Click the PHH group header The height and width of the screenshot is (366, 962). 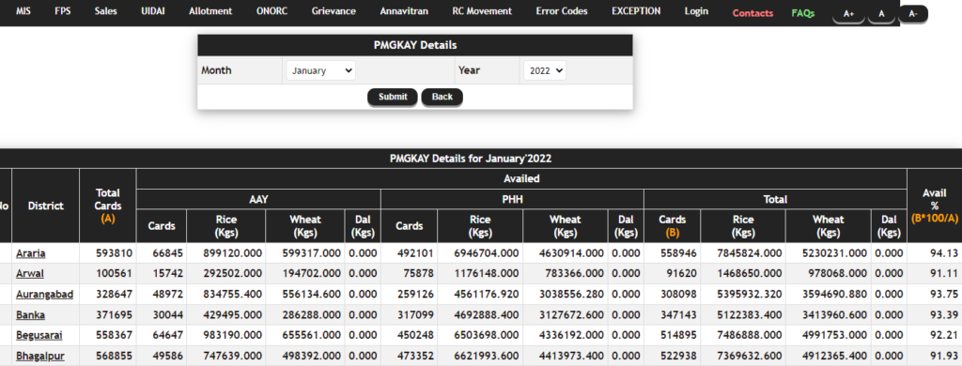pos(512,199)
